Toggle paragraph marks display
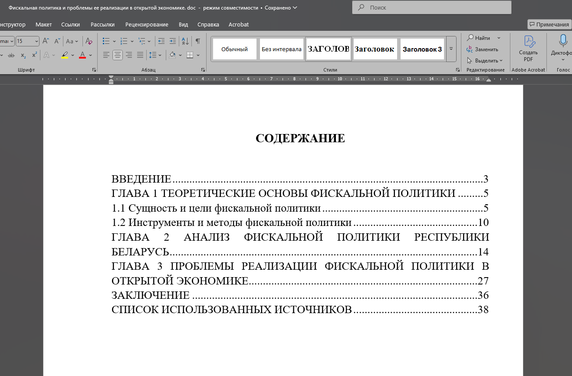Viewport: 572px width, 376px height. (198, 41)
